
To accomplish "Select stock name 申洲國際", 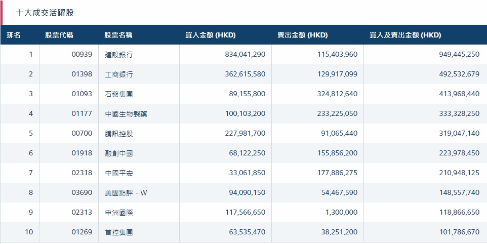I will 119,213.
